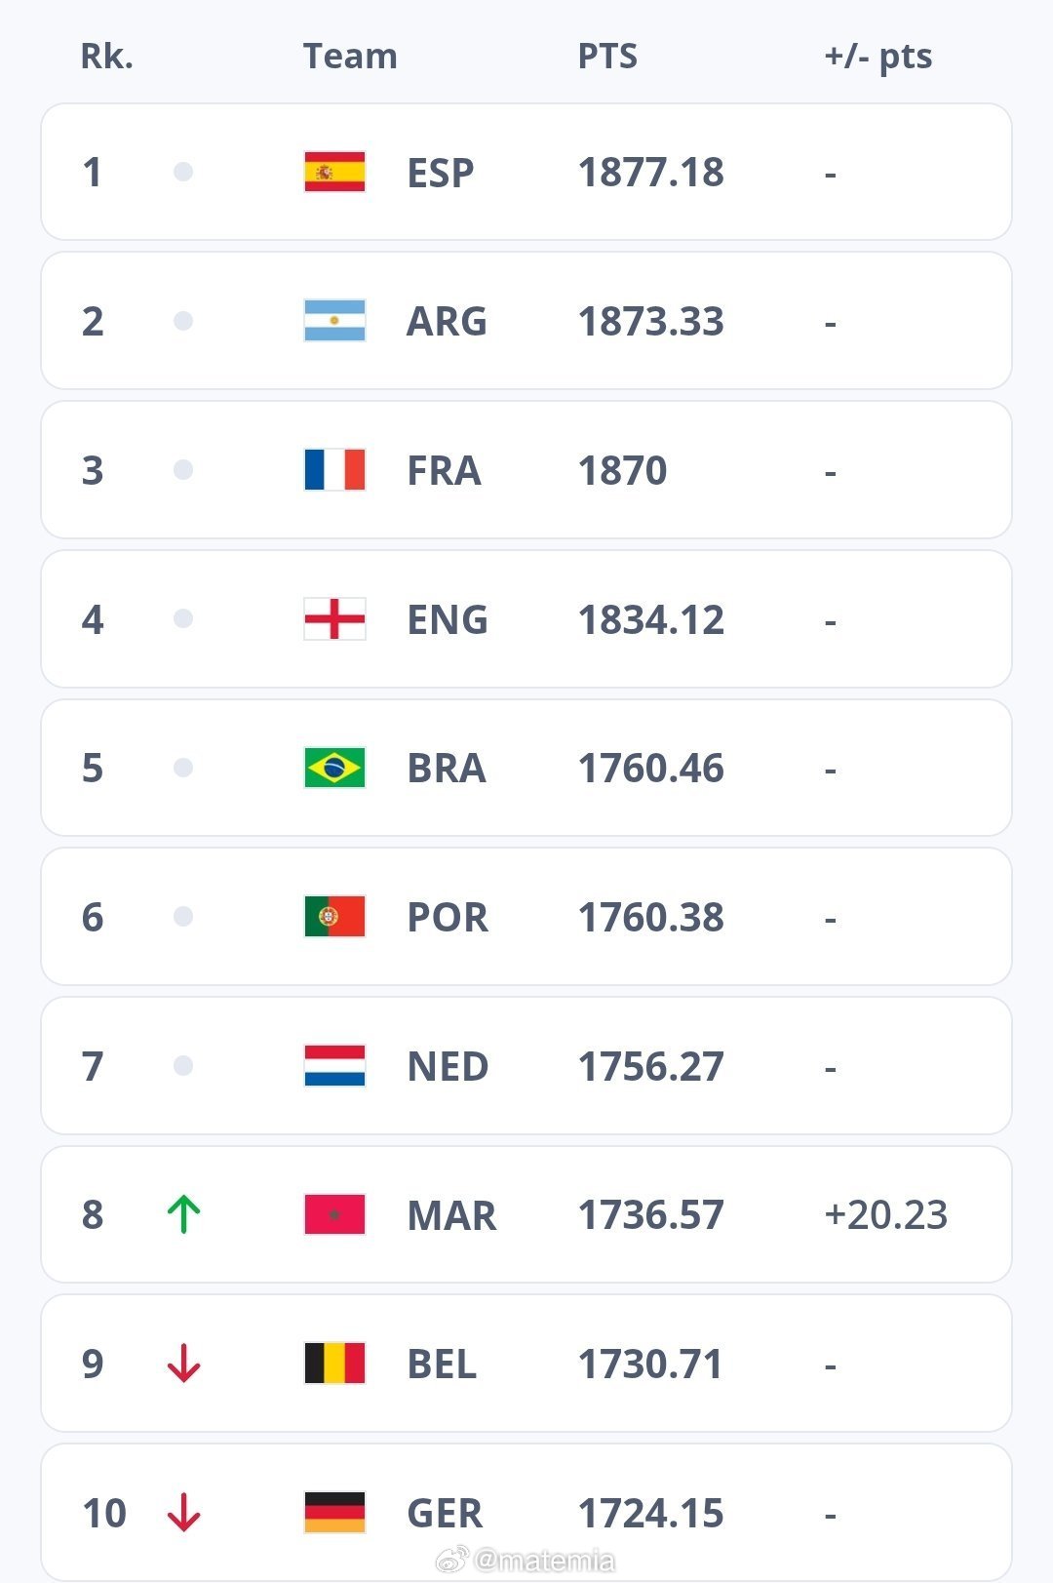Viewport: 1053px width, 1583px height.
Task: Click the England flag icon
Action: pyautogui.click(x=334, y=619)
